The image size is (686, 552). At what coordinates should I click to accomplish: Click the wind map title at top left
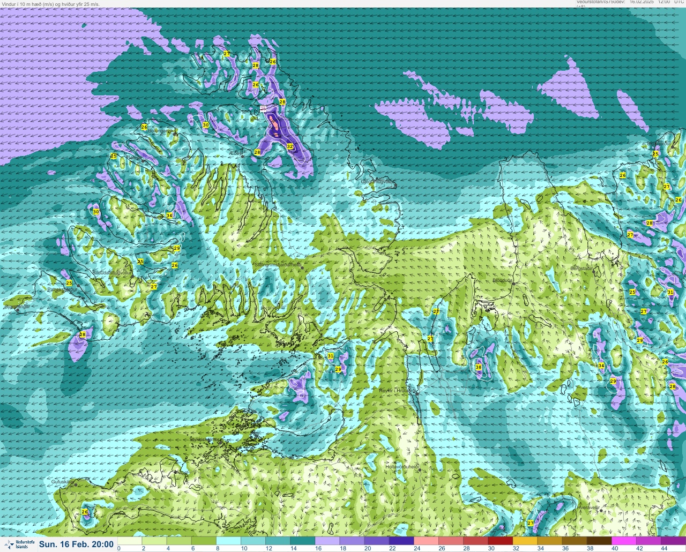click(x=50, y=4)
